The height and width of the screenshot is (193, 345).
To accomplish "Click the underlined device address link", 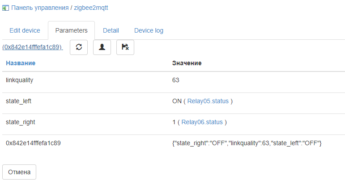I will pyautogui.click(x=32, y=47).
